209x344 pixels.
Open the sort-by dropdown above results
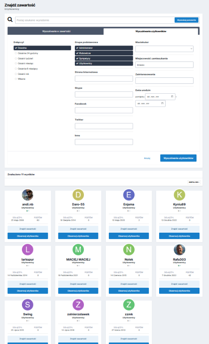194,182
